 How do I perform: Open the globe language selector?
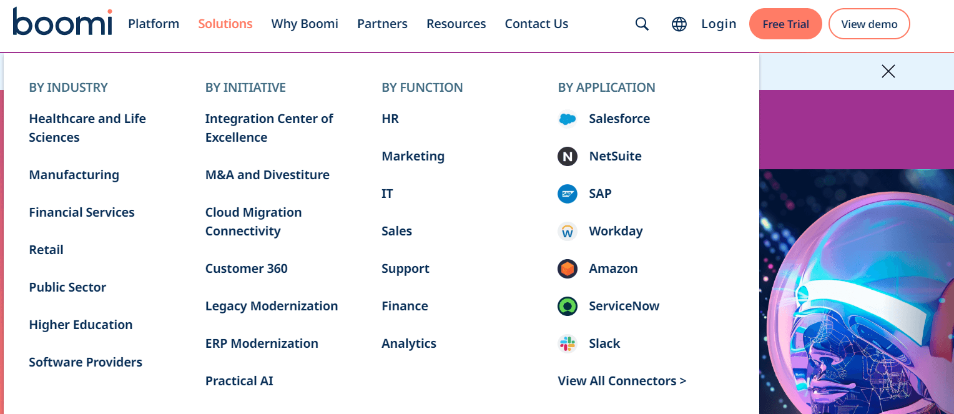(679, 24)
